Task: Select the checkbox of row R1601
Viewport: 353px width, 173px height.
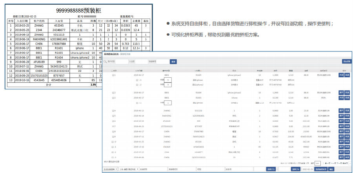Action: [x=113, y=98]
